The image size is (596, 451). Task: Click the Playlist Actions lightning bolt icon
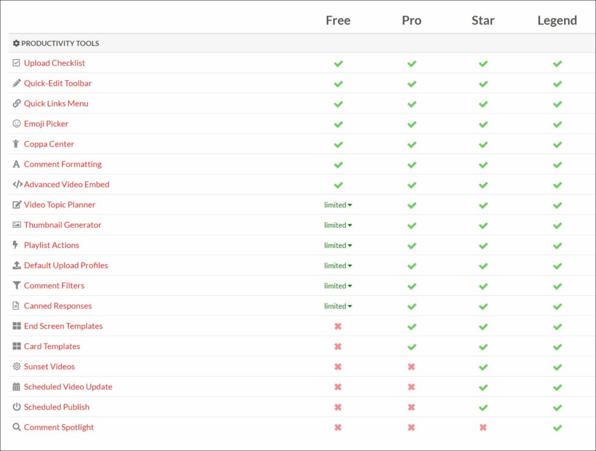coord(15,245)
